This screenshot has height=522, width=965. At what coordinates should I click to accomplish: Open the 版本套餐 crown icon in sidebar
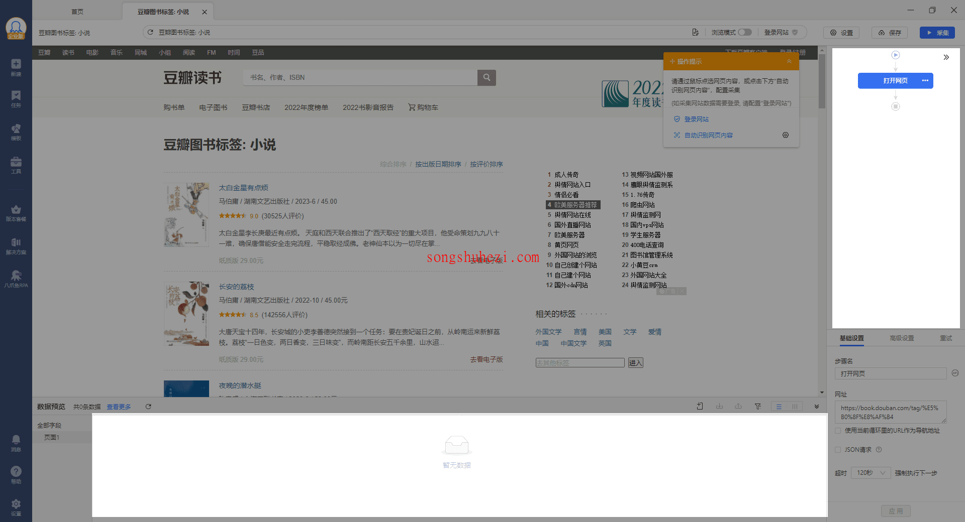point(16,213)
